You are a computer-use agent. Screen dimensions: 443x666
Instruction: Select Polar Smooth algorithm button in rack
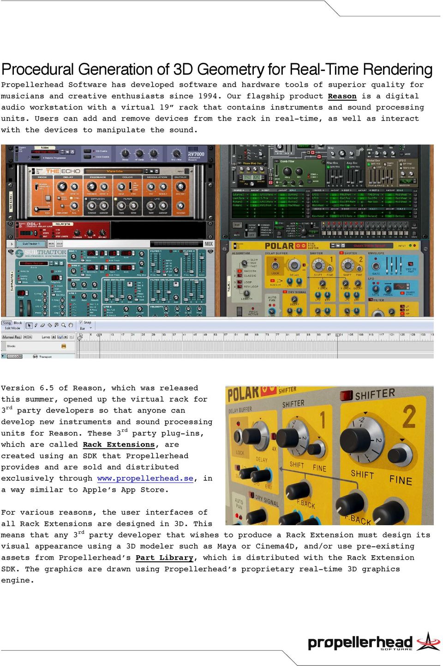239,271
